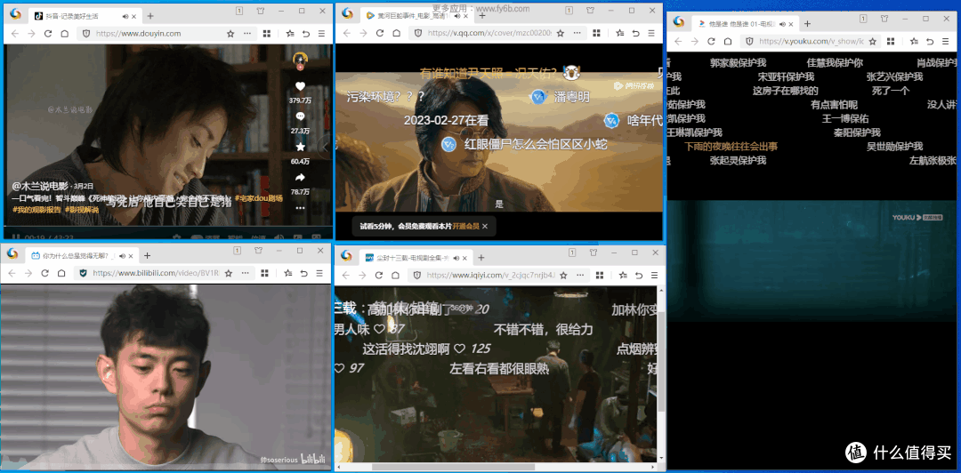Image resolution: width=961 pixels, height=473 pixels.
Task: Reload the v.qq.com page
Action: [x=379, y=33]
